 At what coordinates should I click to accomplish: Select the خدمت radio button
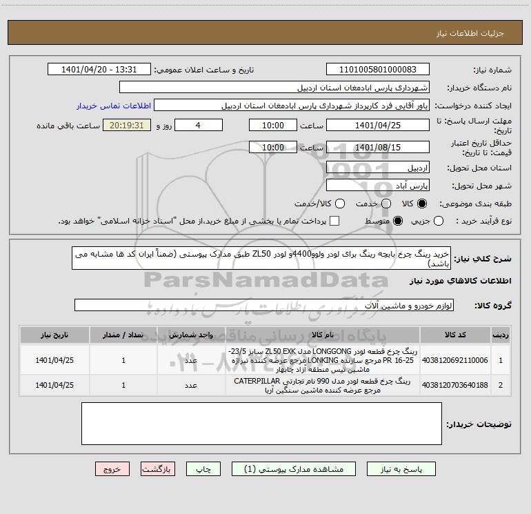coord(386,204)
